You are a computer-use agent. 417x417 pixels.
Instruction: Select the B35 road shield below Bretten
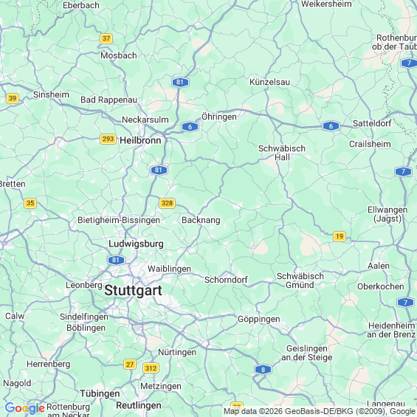coord(30,203)
